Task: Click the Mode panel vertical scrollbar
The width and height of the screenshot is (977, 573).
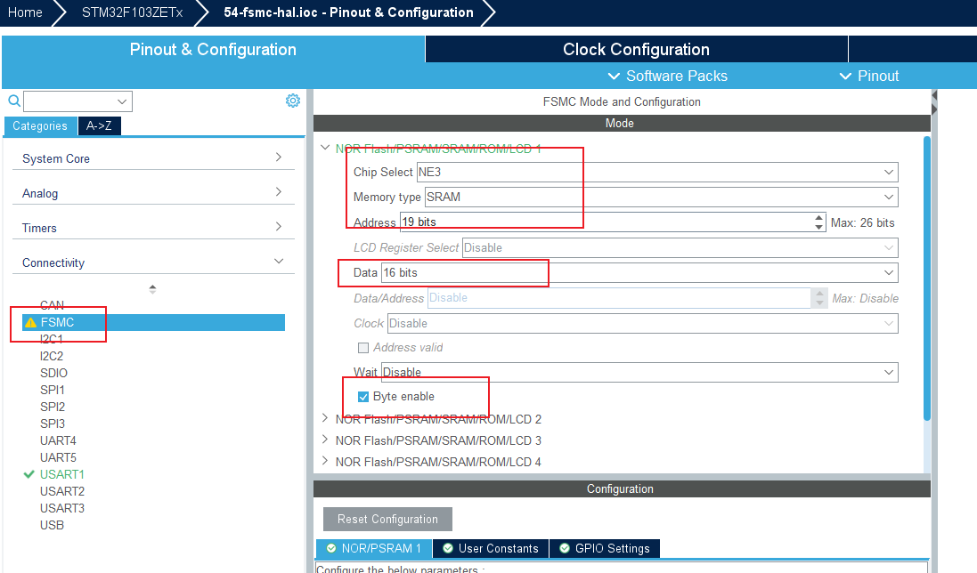Action: tap(926, 278)
